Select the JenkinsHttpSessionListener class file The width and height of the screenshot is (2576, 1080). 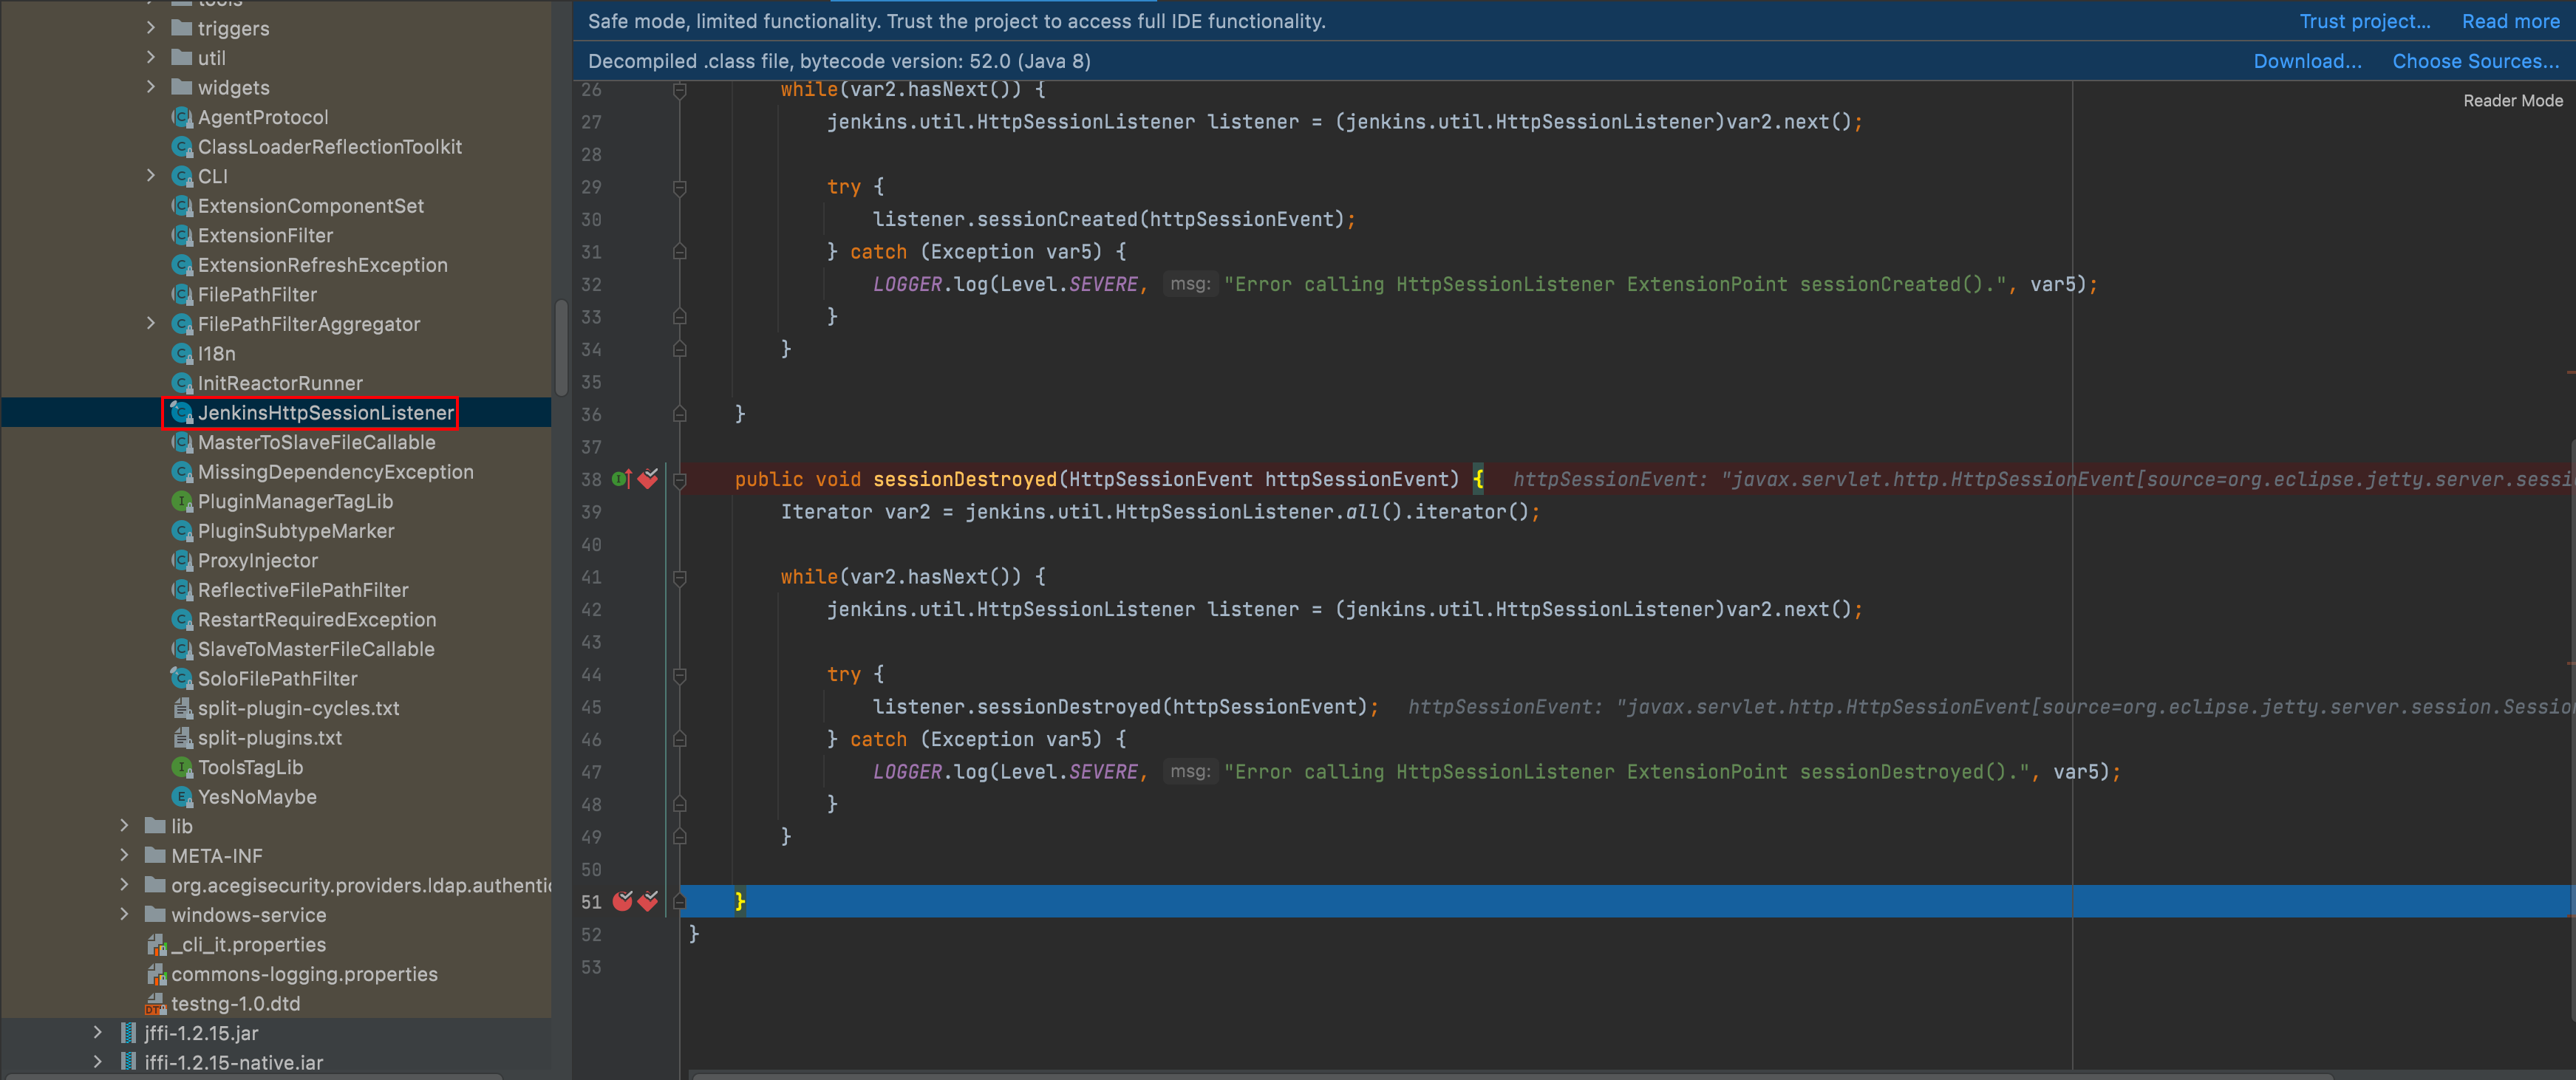pos(325,412)
